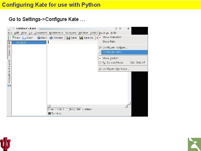The width and height of the screenshot is (201, 151).
Task: Click the horizontal scrollbar left arrow
Action: (x=49, y=106)
